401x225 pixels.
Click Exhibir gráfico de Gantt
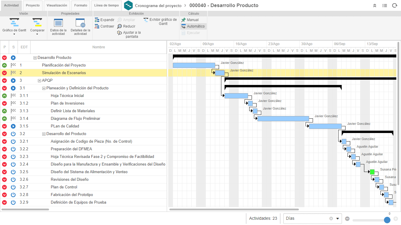point(160,22)
